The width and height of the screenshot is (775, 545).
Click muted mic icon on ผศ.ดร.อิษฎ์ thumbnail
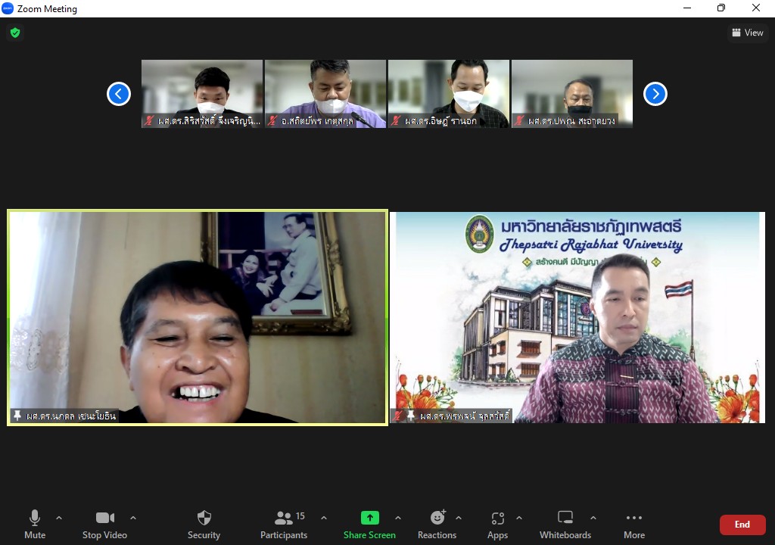pyautogui.click(x=396, y=120)
